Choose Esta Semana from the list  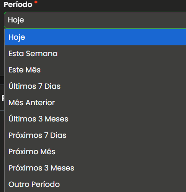pos(95,54)
